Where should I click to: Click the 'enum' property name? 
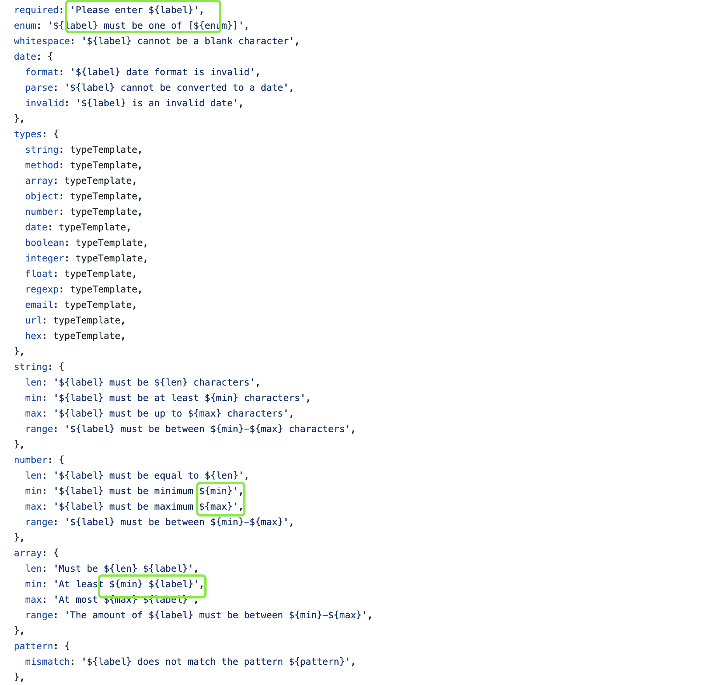[25, 26]
